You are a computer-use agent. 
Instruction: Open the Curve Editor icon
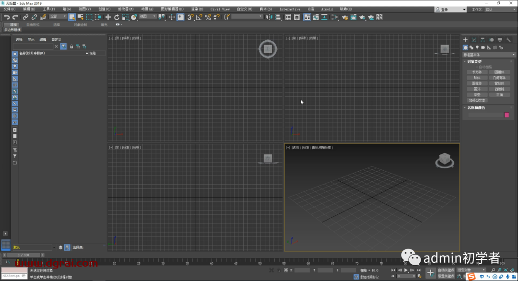[x=316, y=17]
